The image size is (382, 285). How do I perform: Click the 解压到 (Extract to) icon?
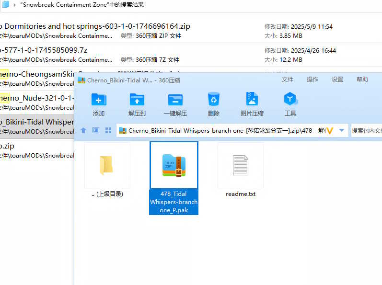tap(137, 100)
